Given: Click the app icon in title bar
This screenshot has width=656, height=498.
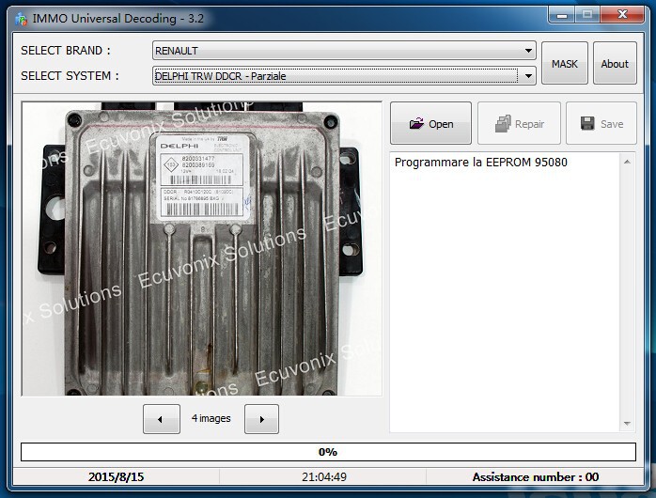Looking at the screenshot, I should tap(20, 17).
